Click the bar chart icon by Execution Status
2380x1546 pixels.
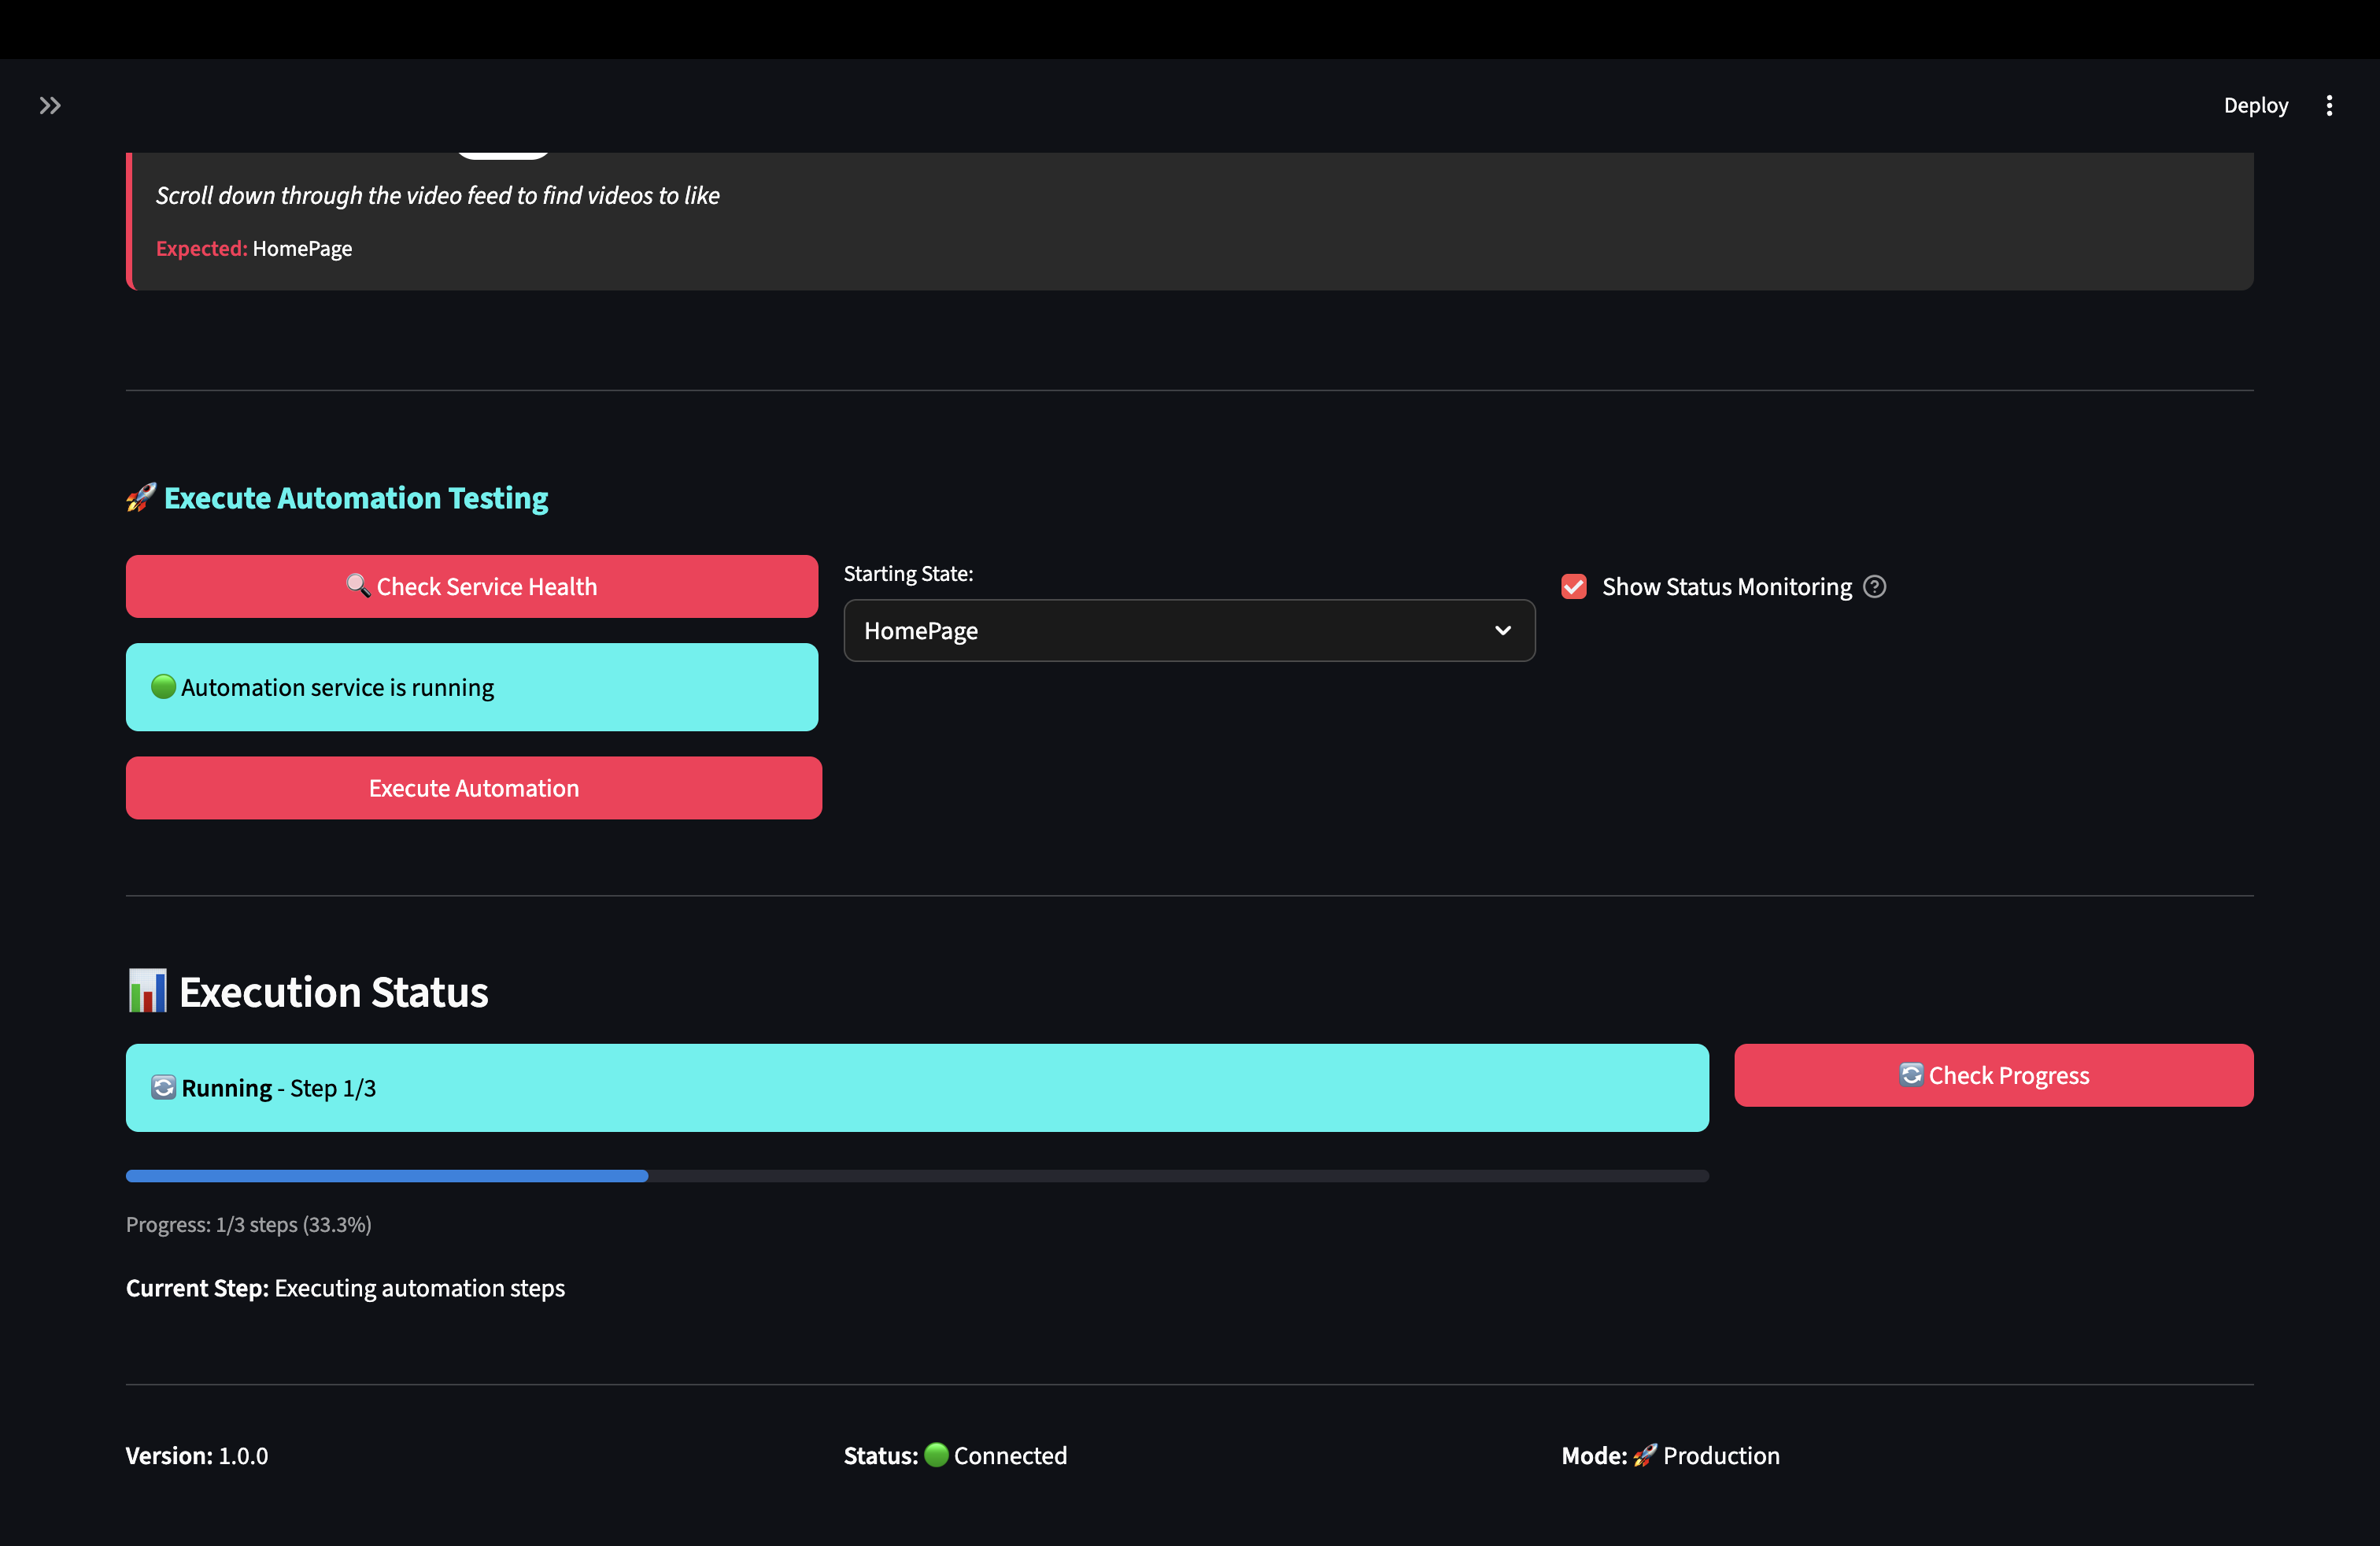coord(147,991)
